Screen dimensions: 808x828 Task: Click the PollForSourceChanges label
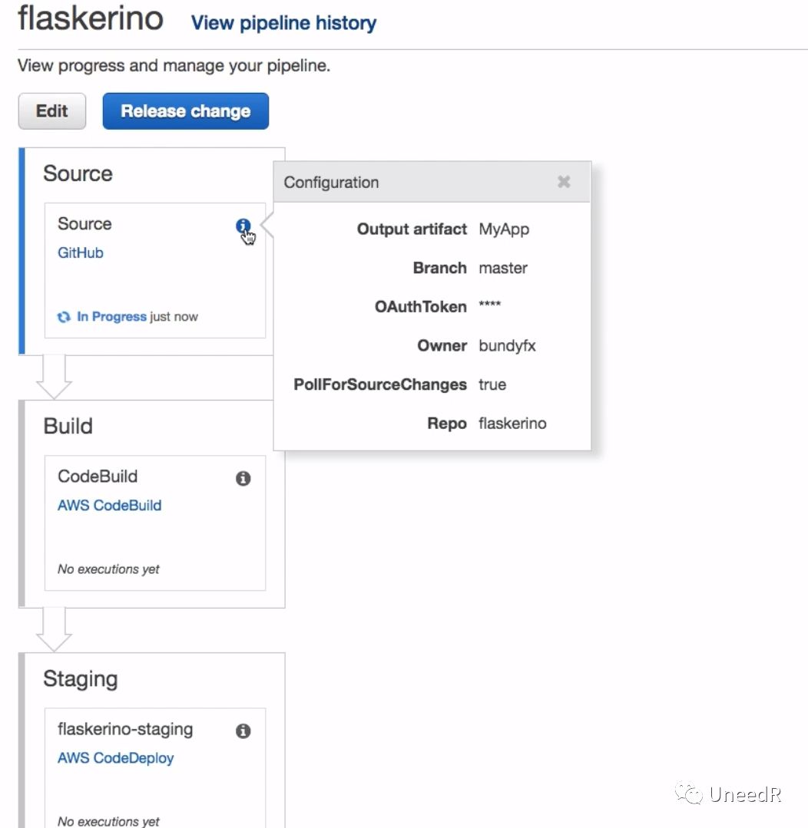click(380, 384)
